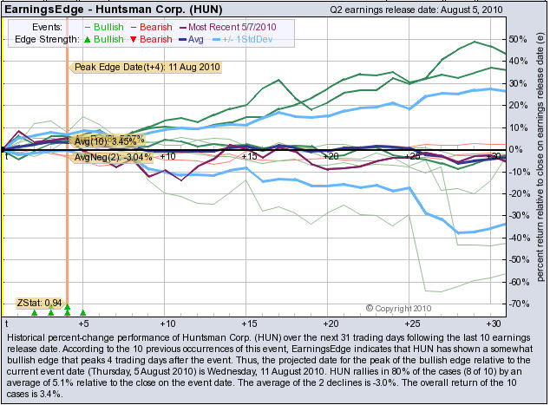Screen dimensions: 550x405
Task: Select the Most Recent 5/7/2010 legend entry
Action: pos(227,27)
